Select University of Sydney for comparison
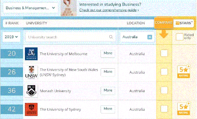The width and height of the screenshot is (197, 119). click(x=164, y=109)
